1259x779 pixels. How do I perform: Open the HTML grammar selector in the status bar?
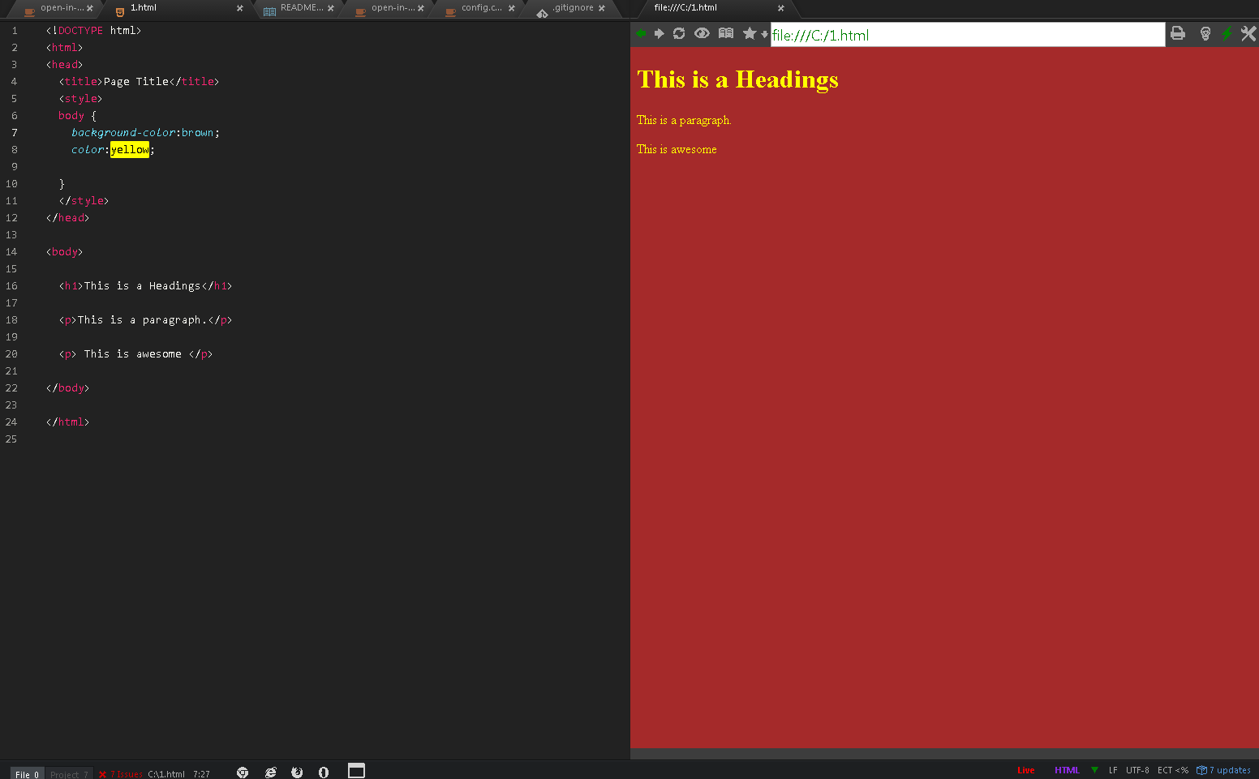pos(1067,770)
